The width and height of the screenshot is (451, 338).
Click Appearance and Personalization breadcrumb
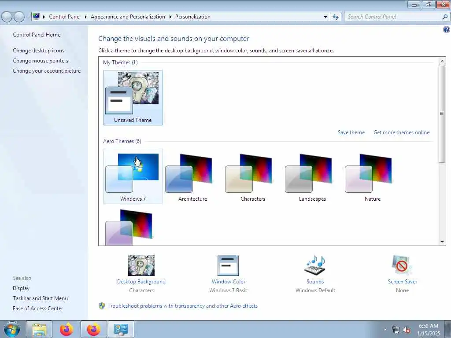[128, 17]
